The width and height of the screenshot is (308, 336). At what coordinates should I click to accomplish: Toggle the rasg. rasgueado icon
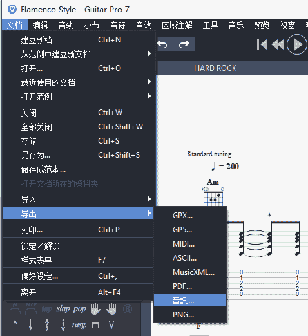[79, 325]
